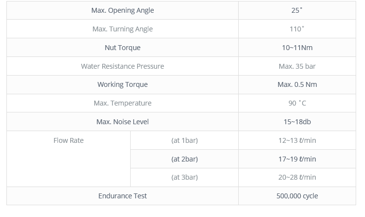Click the Max. Opening Angle label
Image resolution: width=365 pixels, height=217 pixels.
[122, 10]
